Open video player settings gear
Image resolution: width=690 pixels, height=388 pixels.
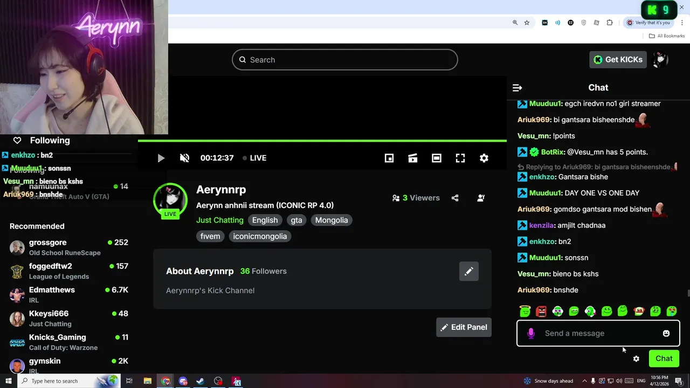point(484,158)
